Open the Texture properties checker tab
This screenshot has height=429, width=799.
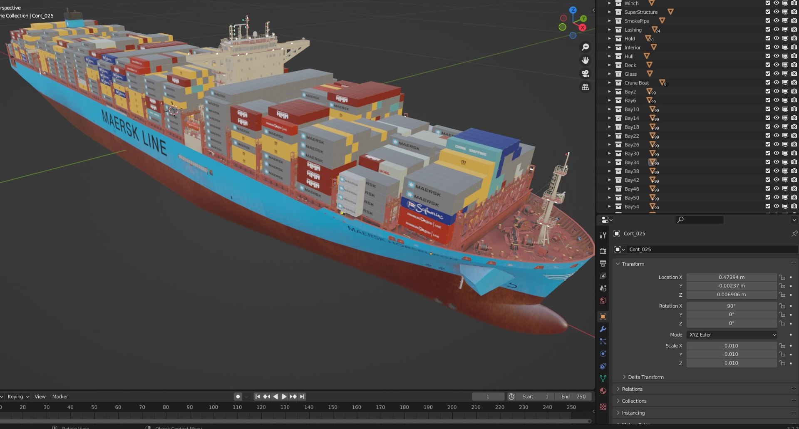(x=603, y=407)
